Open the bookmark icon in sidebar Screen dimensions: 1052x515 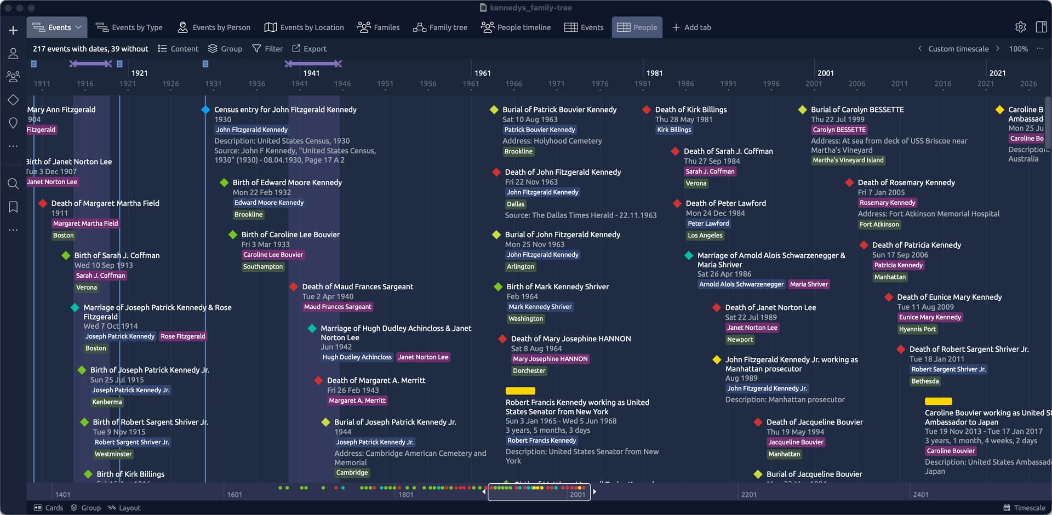(x=13, y=207)
